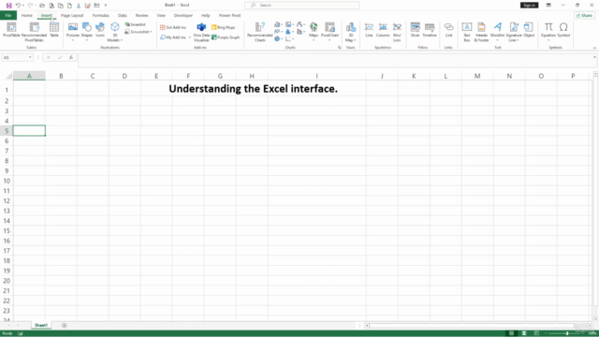Insert a Link
Screen dimensions: 599x337
tap(448, 30)
